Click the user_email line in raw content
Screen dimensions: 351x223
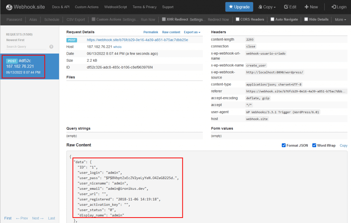[113, 188]
